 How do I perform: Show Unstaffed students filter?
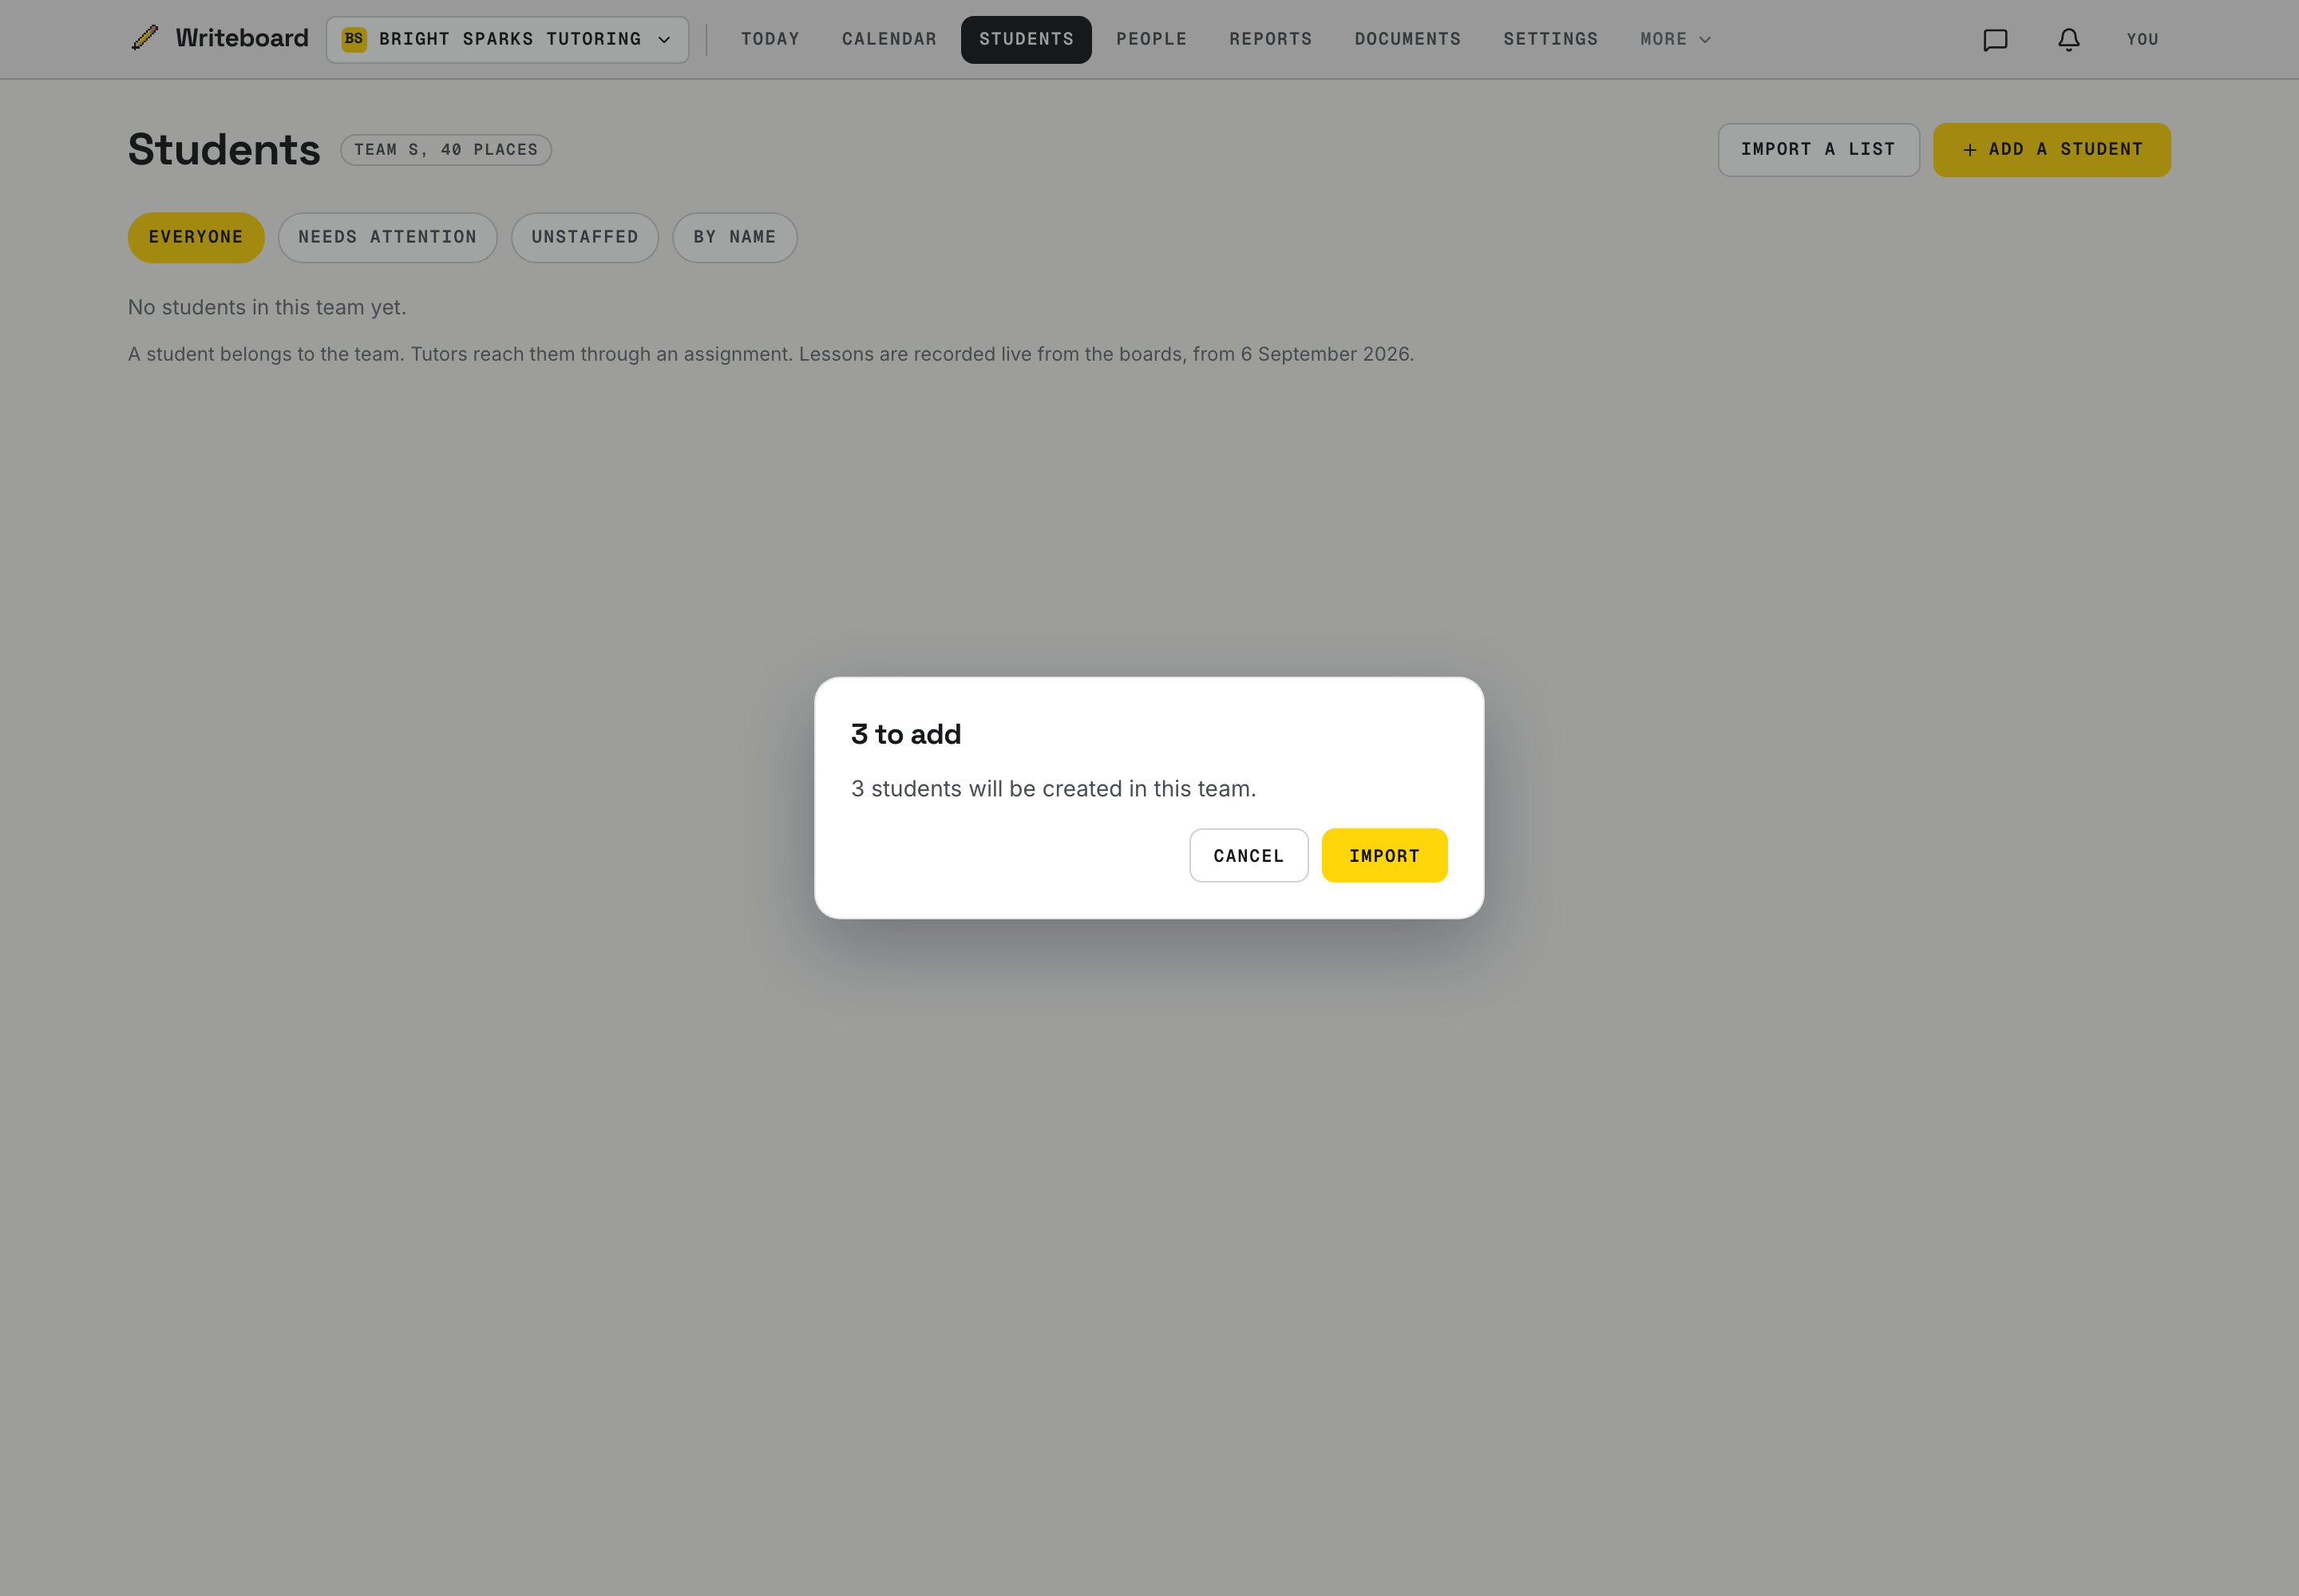[584, 237]
